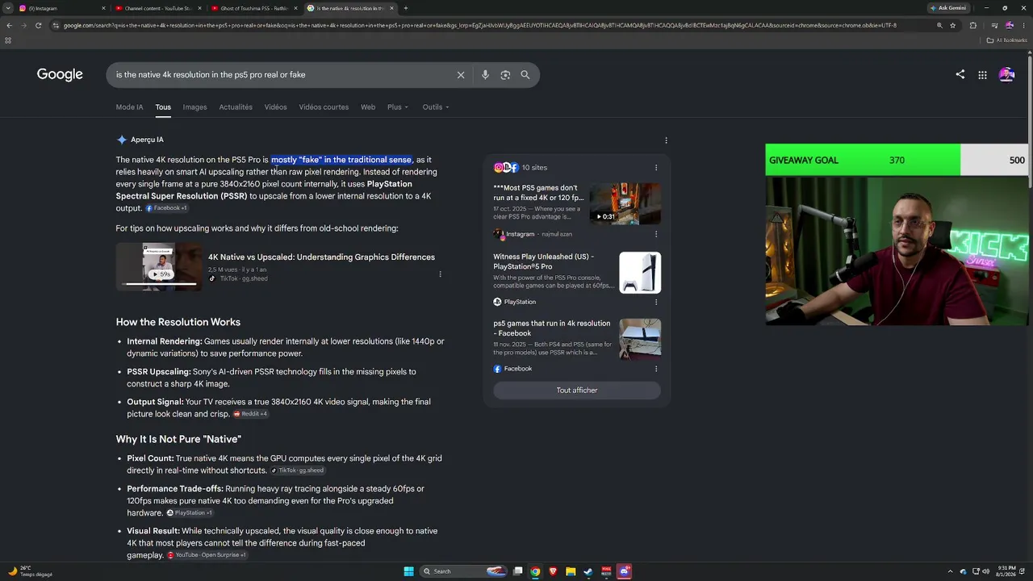The image size is (1033, 581).
Task: Click the Google logo
Action: tap(60, 74)
